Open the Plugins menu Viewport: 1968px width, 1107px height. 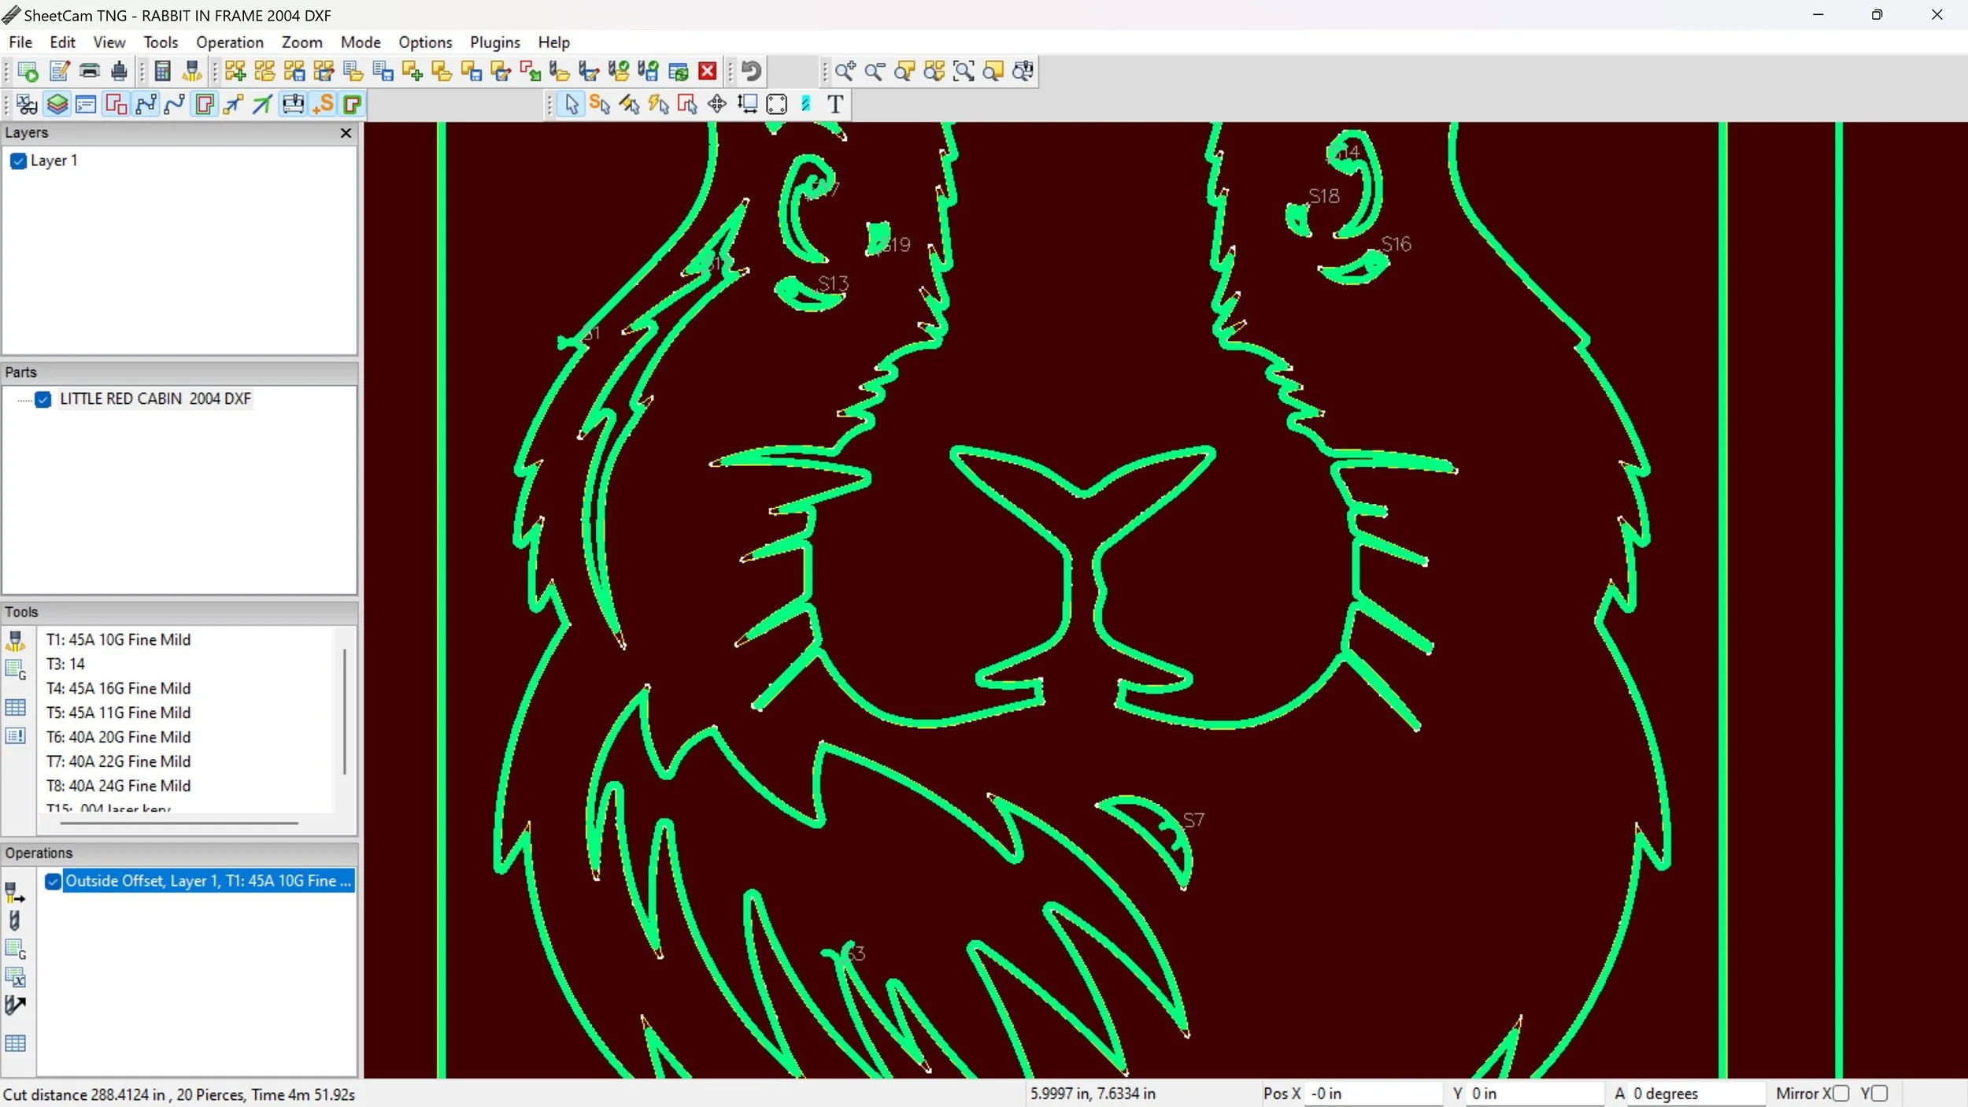494,43
